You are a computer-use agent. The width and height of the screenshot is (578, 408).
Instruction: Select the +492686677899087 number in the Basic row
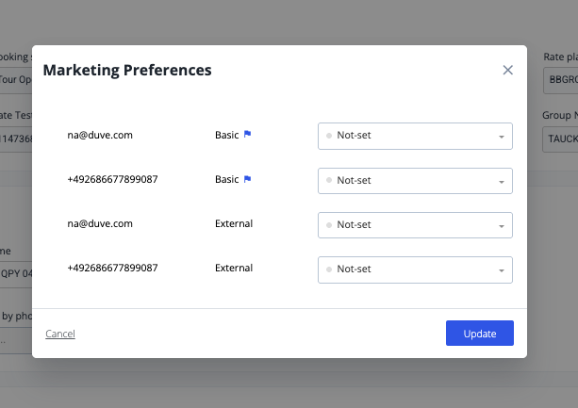pos(112,179)
